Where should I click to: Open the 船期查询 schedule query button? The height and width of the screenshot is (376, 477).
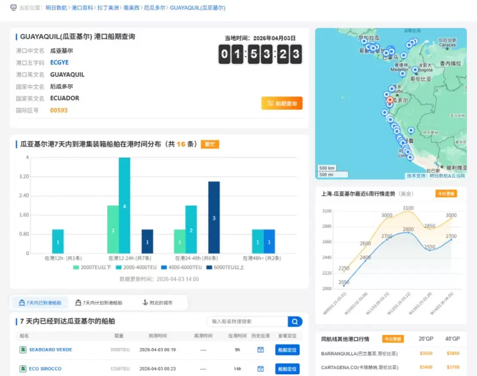click(281, 102)
